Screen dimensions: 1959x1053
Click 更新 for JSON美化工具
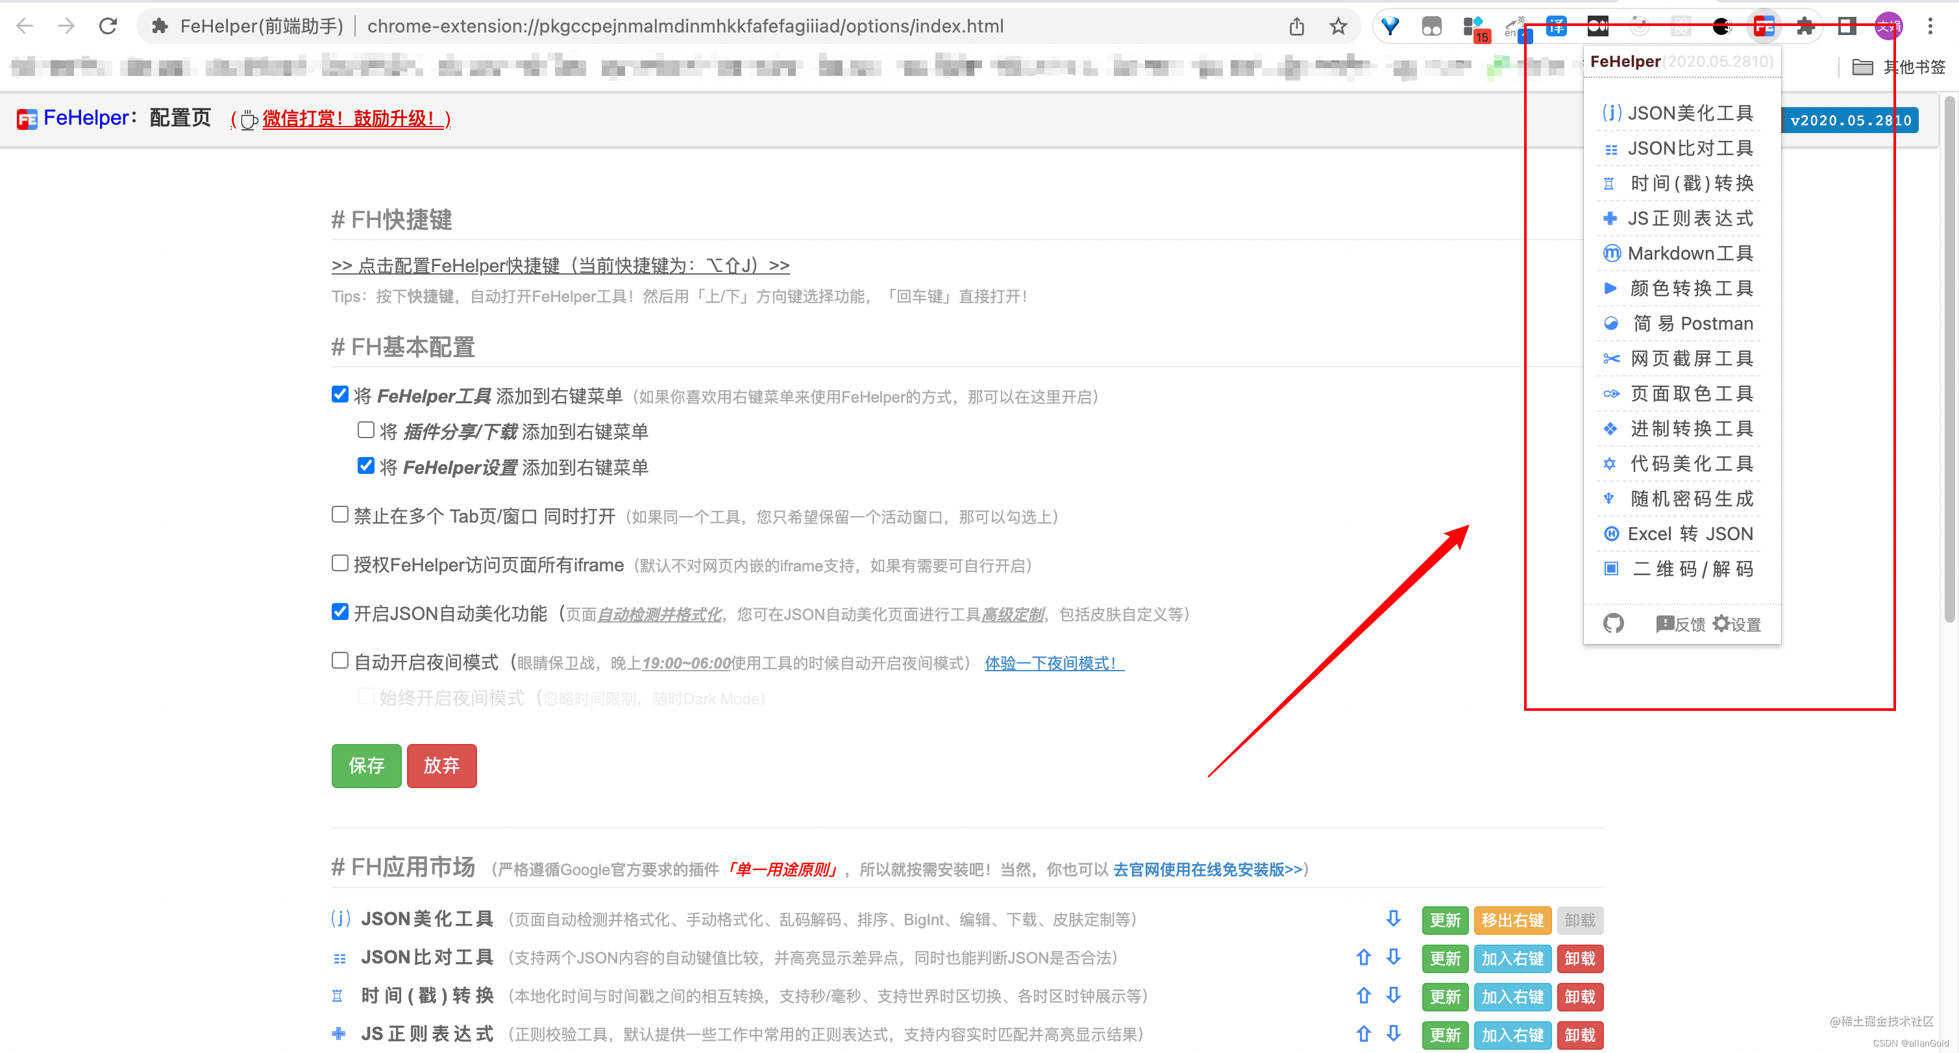(1445, 920)
